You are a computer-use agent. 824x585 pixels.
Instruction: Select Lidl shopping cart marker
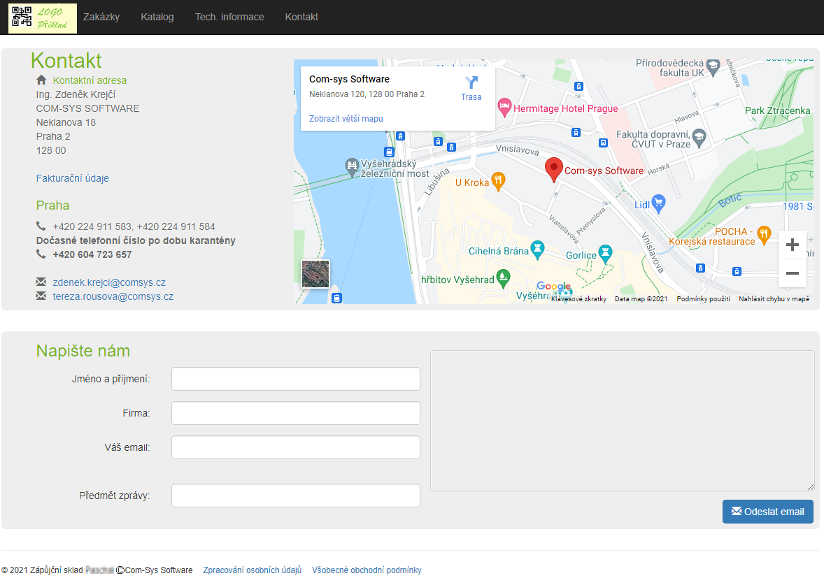(x=658, y=203)
